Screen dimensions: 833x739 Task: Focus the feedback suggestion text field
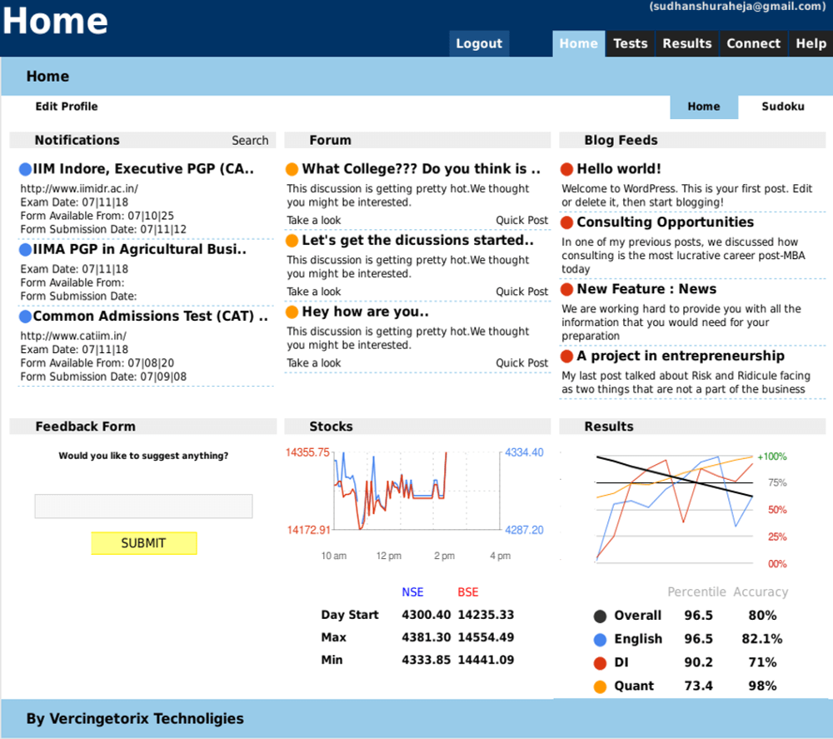click(x=143, y=507)
